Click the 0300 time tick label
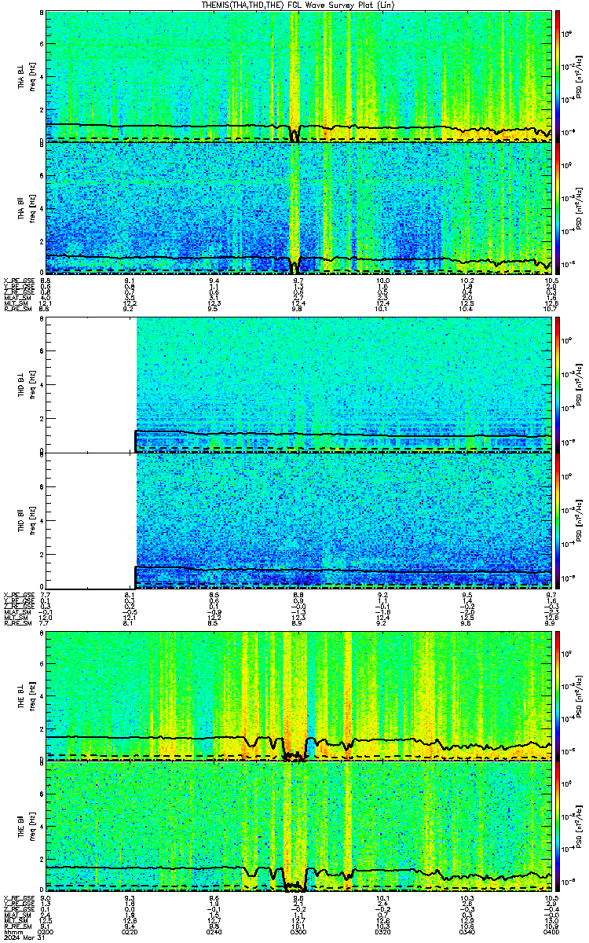Image resolution: width=589 pixels, height=943 pixels. [x=298, y=931]
